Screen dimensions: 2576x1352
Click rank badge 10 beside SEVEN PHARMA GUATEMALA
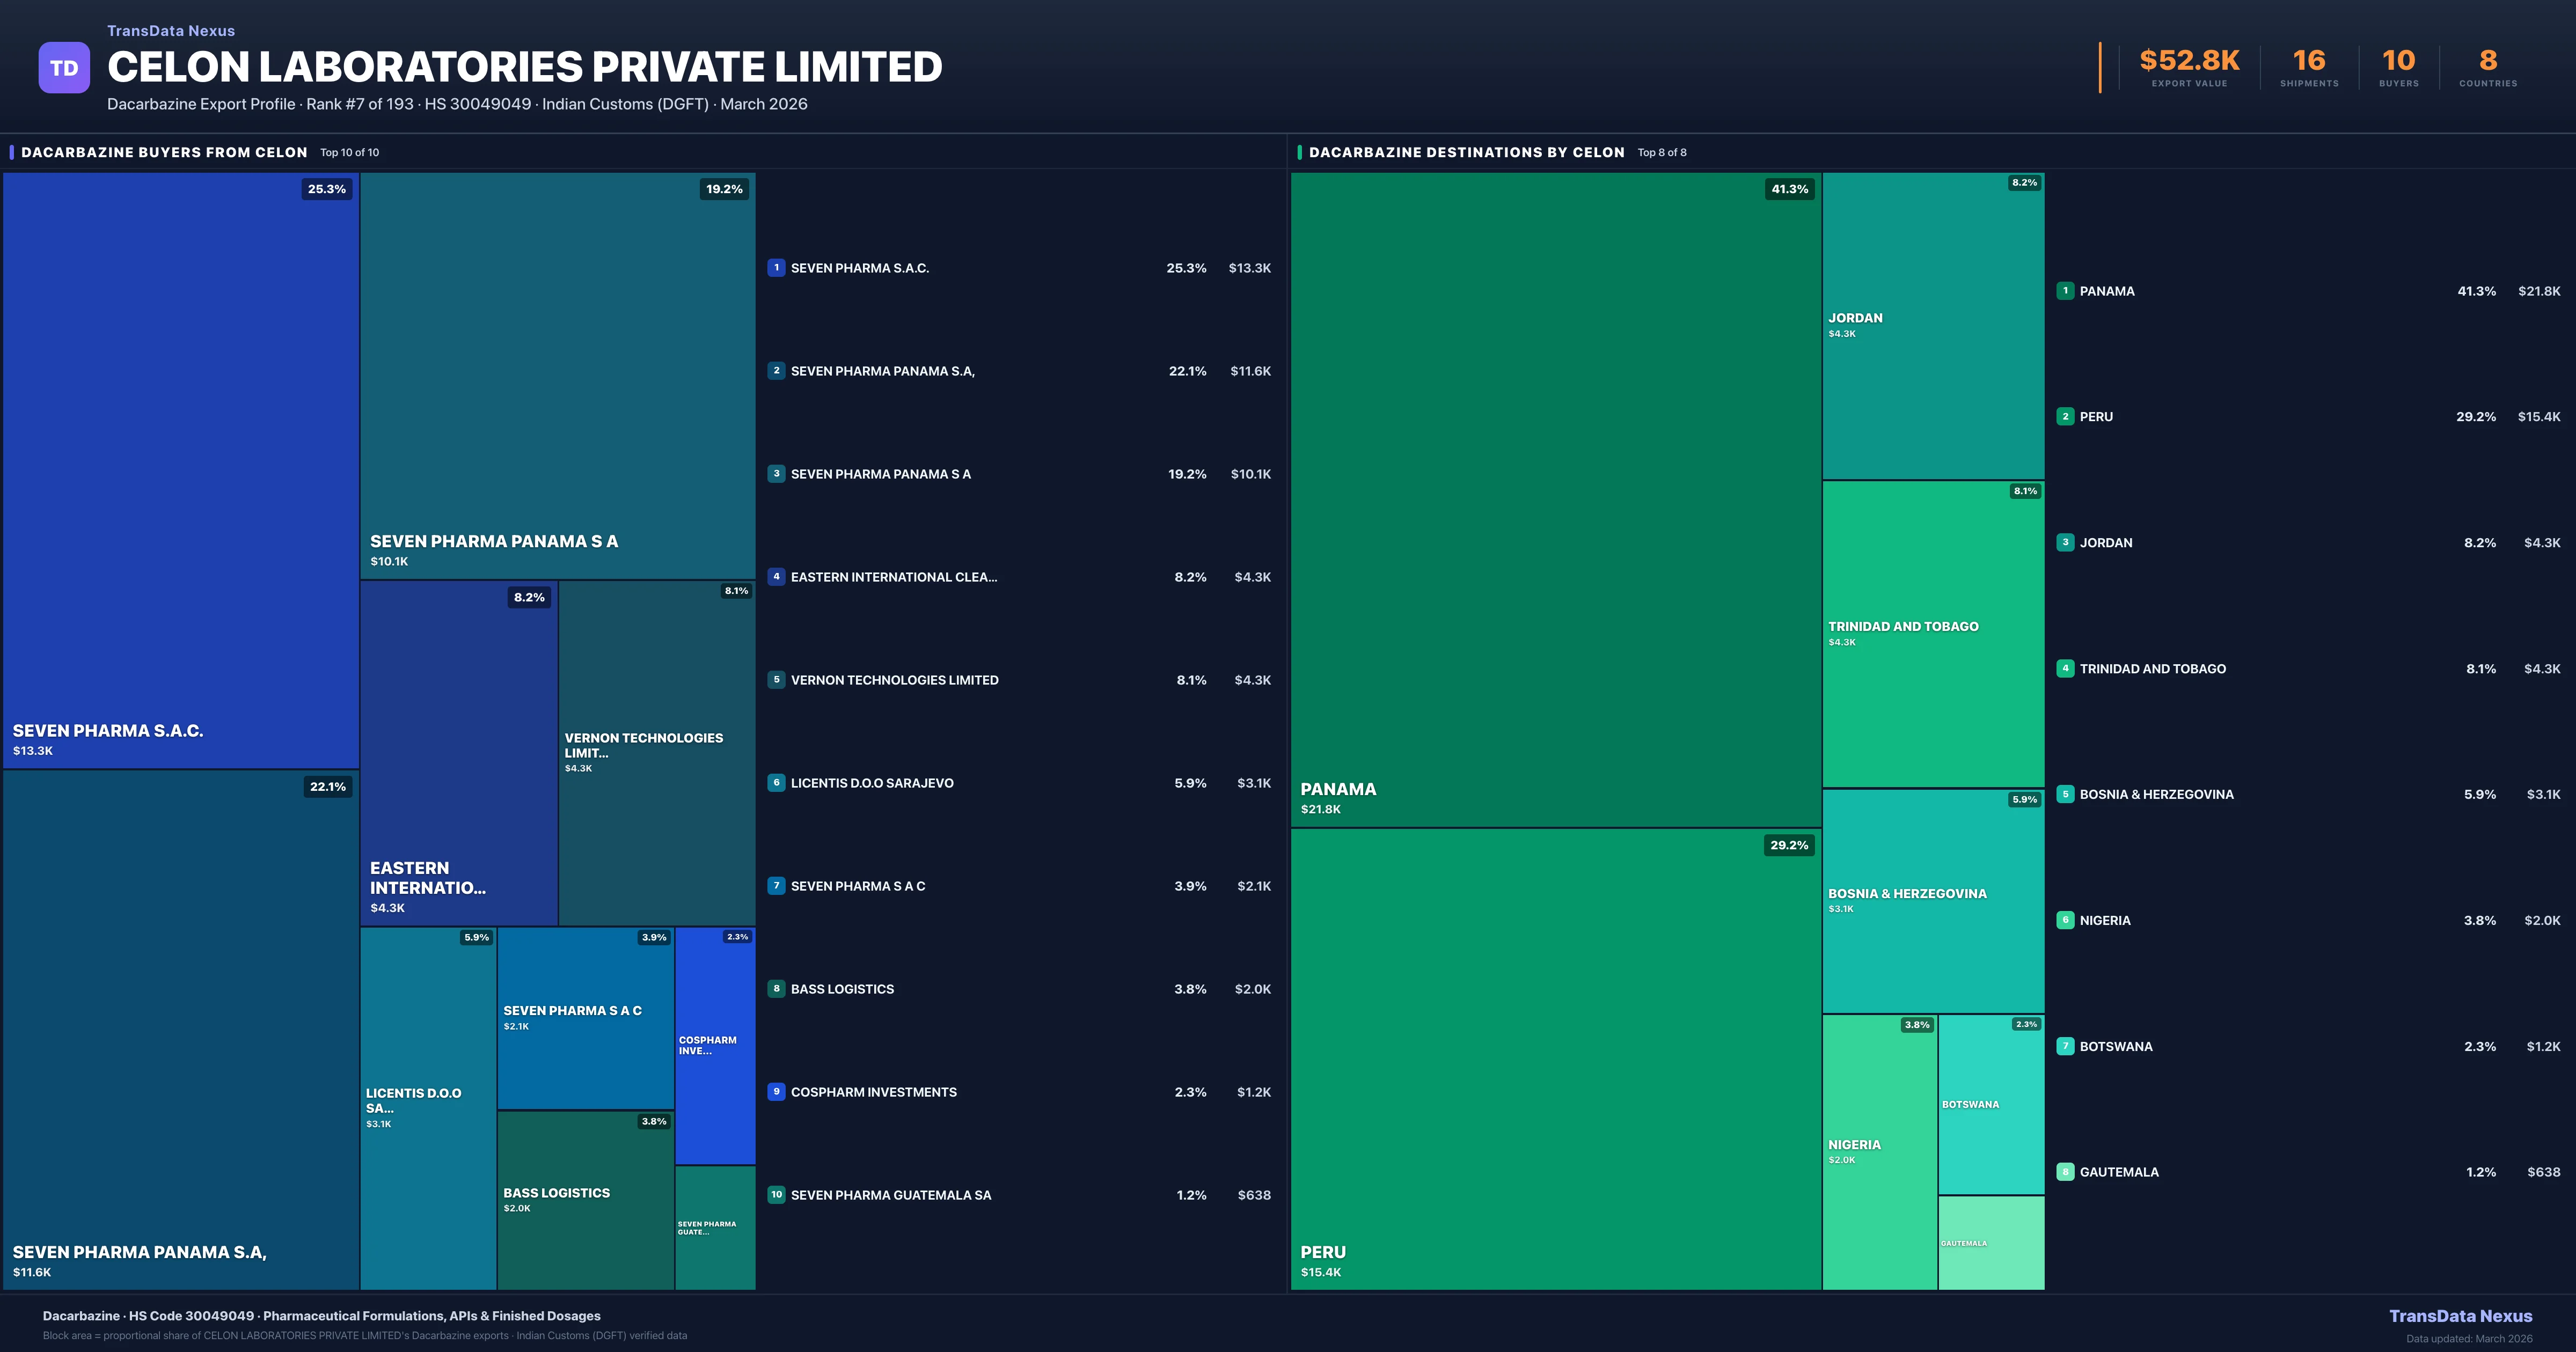tap(776, 1194)
